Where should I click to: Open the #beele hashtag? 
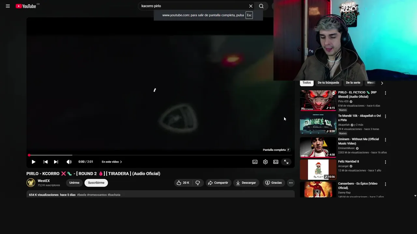[x=81, y=195]
